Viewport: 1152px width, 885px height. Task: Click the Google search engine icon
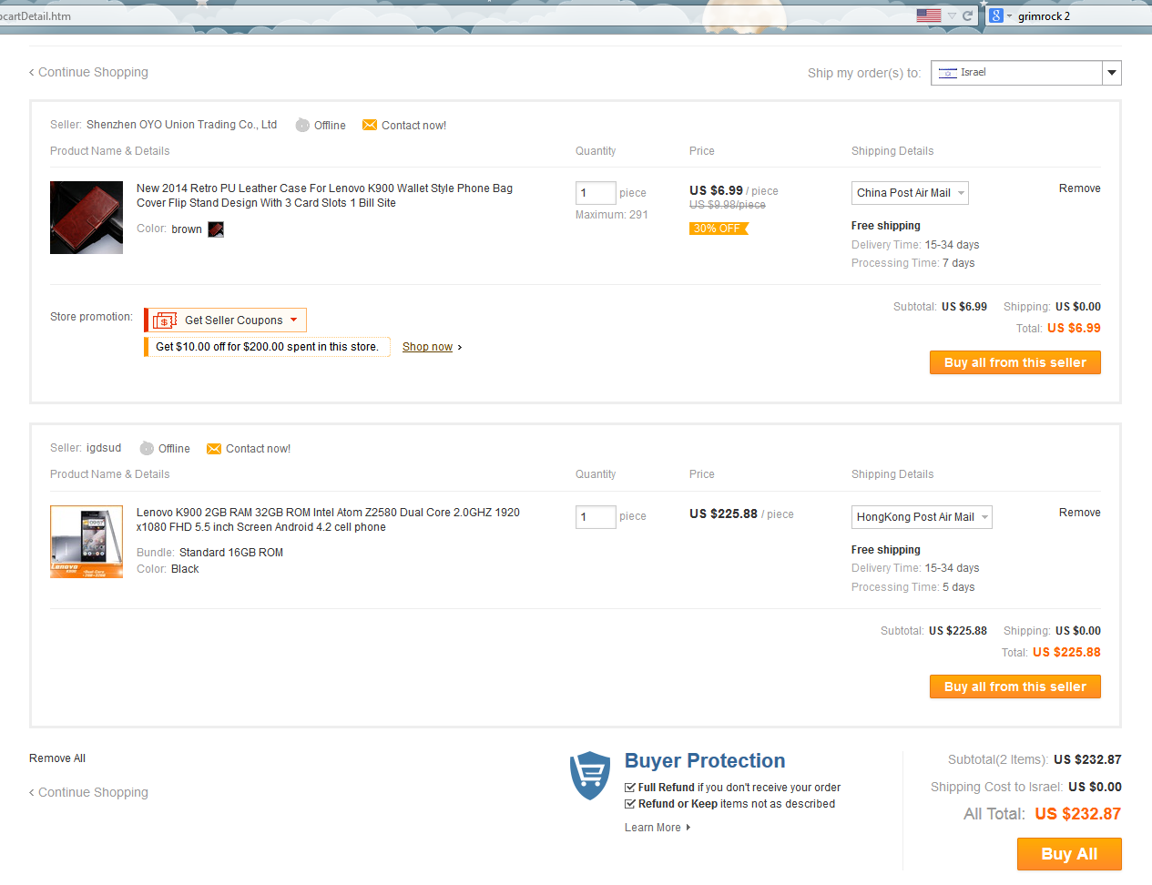coord(996,15)
